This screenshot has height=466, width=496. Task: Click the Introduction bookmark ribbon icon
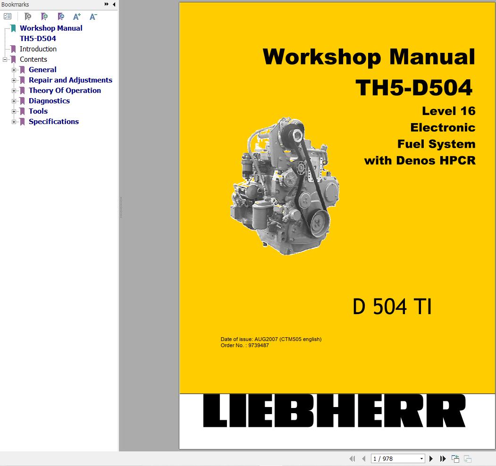[x=13, y=49]
